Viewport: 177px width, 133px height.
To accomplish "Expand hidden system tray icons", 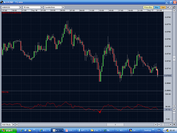I will click(x=164, y=131).
